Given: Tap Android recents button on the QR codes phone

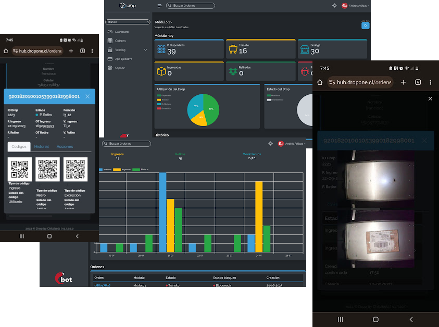Looking at the screenshot, I should tap(21, 236).
